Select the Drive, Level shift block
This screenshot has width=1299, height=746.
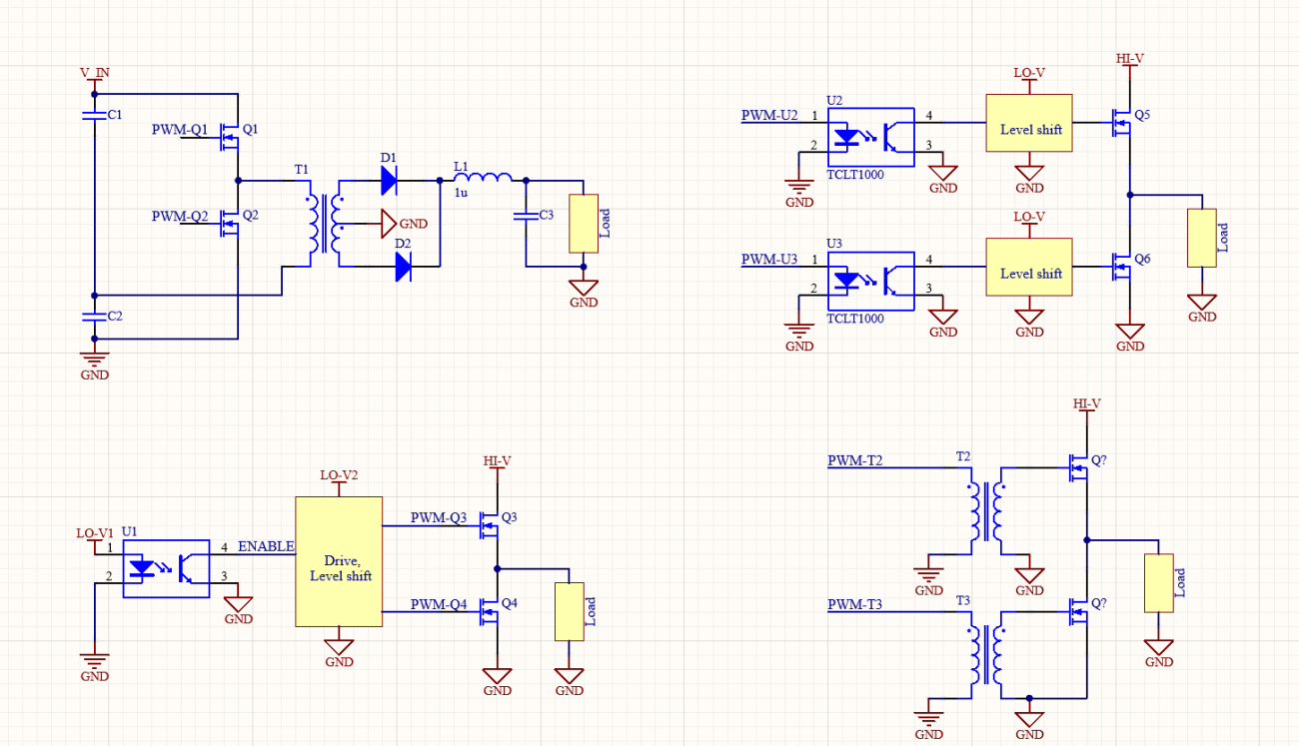339,561
